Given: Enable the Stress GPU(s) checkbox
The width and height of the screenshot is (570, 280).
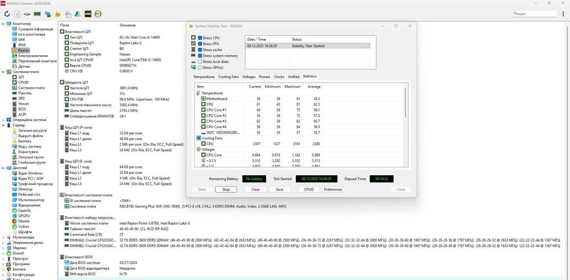Looking at the screenshot, I should coord(200,68).
